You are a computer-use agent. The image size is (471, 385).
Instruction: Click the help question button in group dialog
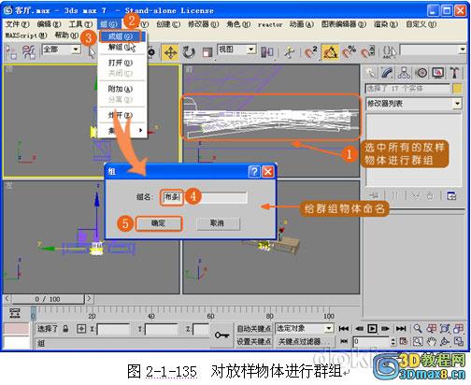pyautogui.click(x=254, y=171)
